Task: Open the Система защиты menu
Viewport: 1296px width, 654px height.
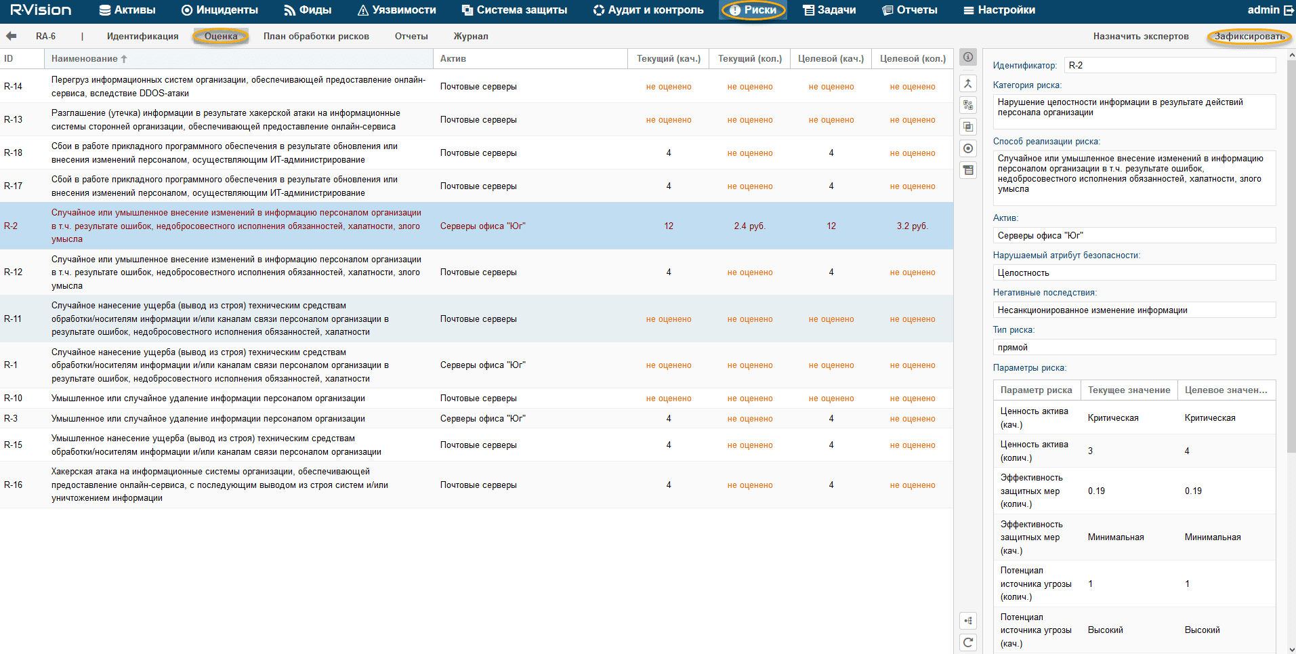Action: tap(514, 10)
